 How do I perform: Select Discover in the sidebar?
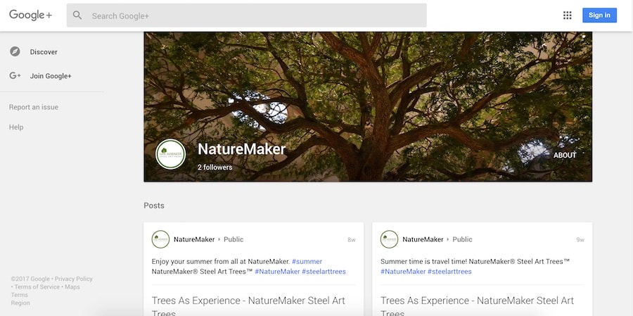click(x=44, y=52)
